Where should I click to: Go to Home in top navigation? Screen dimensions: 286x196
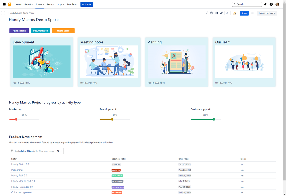19,4
